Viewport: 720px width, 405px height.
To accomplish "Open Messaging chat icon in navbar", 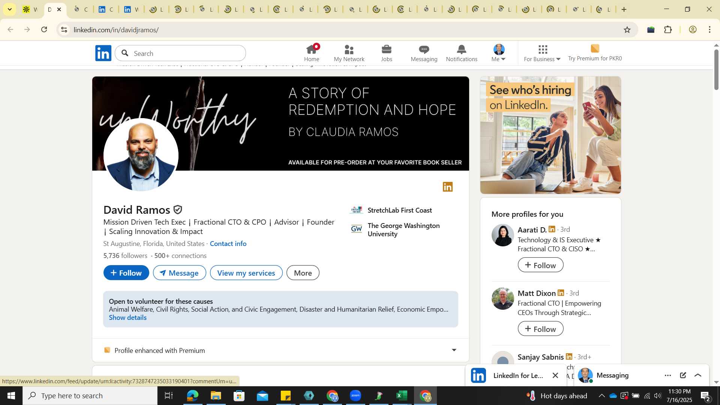I will point(424,53).
